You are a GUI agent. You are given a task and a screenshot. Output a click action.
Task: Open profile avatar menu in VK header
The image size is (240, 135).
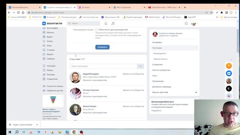[x=194, y=24]
